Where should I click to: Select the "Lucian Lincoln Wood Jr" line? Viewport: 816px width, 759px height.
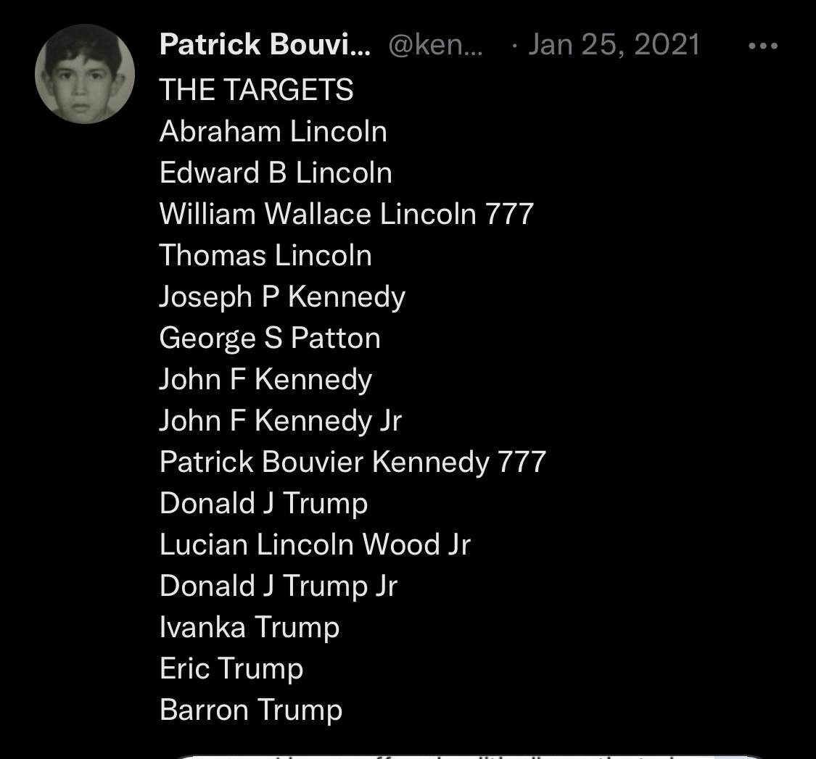[x=315, y=544]
